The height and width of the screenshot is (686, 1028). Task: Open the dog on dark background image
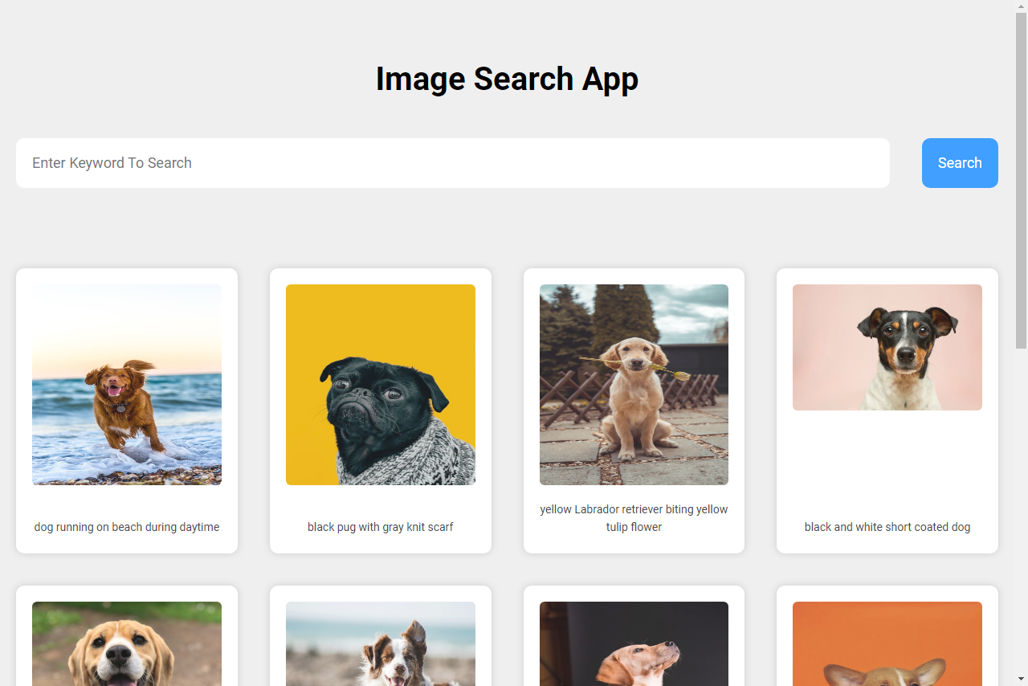(634, 643)
